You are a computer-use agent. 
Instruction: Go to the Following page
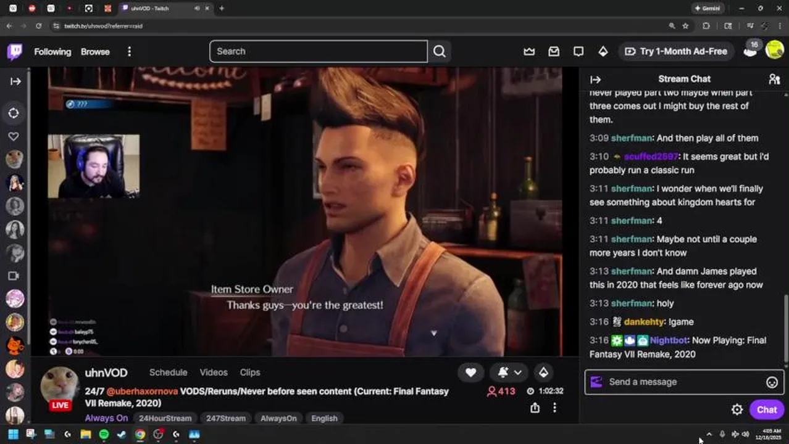52,52
